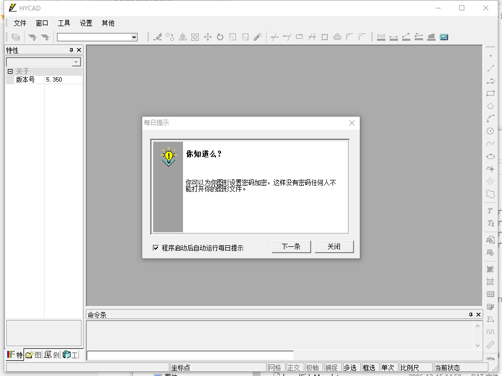Toggle 网格 grid mode in status bar
This screenshot has width=502, height=376.
pyautogui.click(x=275, y=367)
